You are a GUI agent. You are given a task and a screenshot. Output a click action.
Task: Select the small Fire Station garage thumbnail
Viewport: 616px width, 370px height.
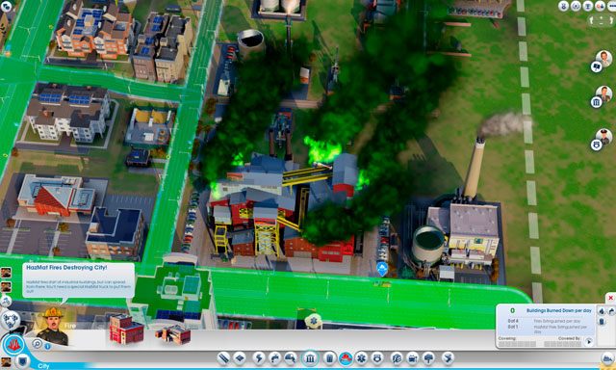(174, 334)
